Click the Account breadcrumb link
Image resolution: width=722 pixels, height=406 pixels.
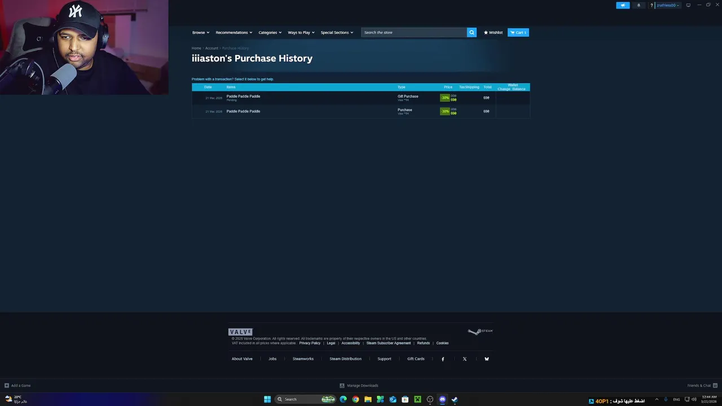tap(212, 48)
